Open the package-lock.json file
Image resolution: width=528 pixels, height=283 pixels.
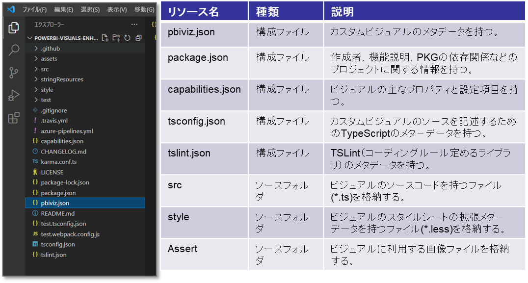(85, 182)
